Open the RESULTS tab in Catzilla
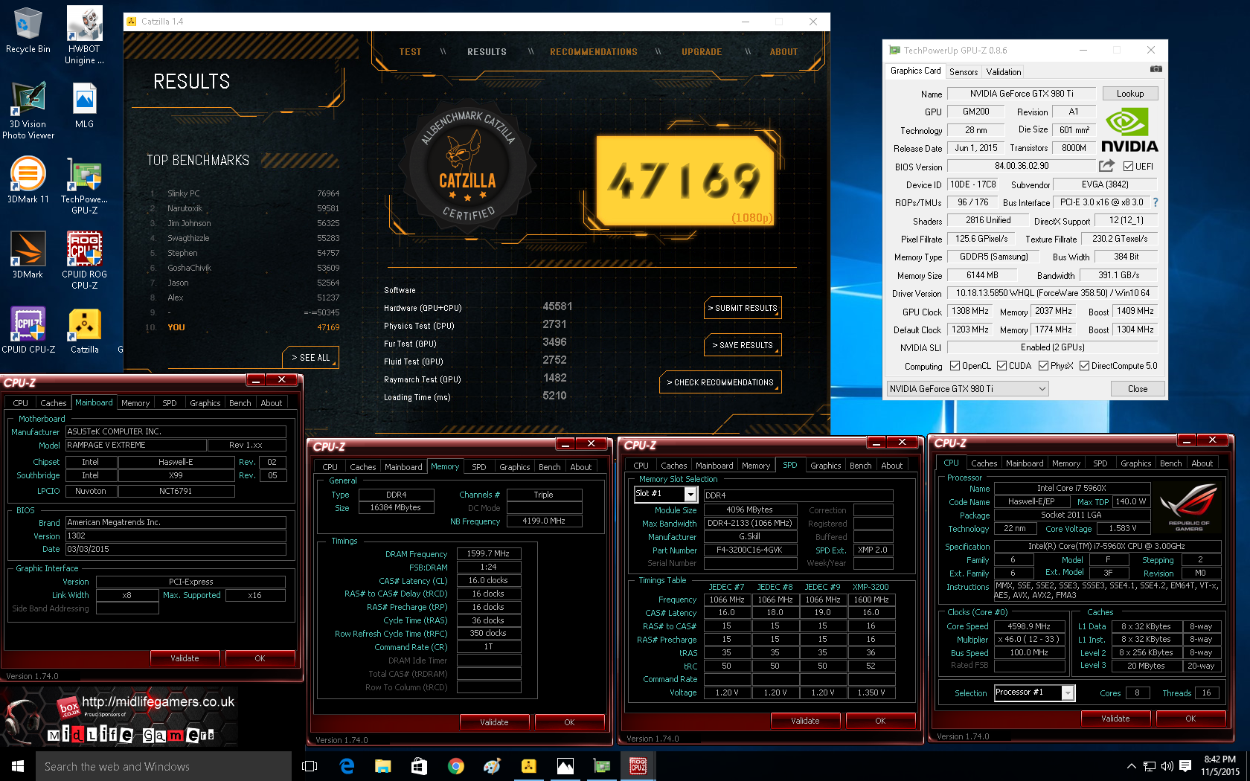The width and height of the screenshot is (1250, 781). click(487, 52)
